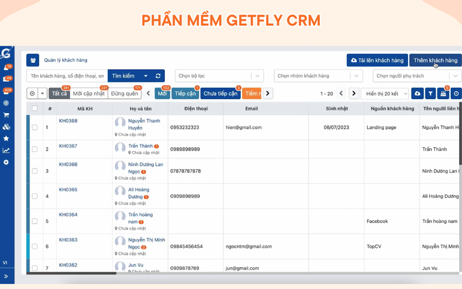Select the Tất cả tab
462x289 pixels.
coord(59,94)
